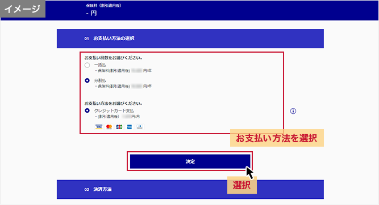Expand the 02 決済方法 section header
This screenshot has height=205, width=379.
coord(190,189)
